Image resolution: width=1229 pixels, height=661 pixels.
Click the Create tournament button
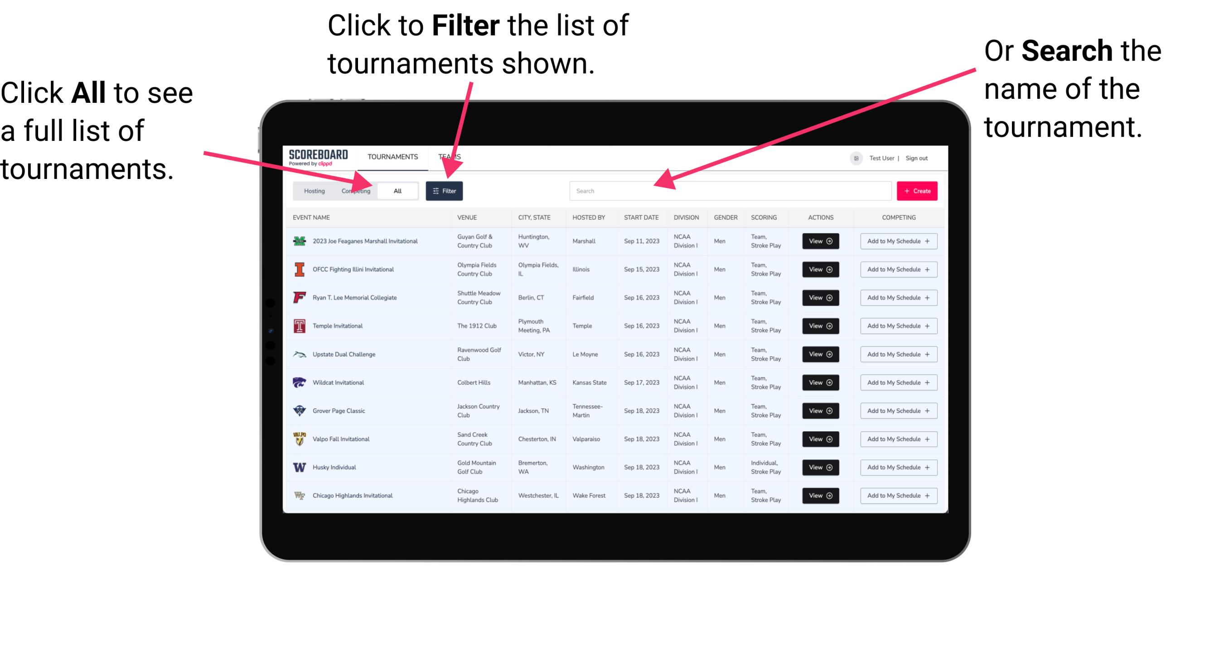916,190
